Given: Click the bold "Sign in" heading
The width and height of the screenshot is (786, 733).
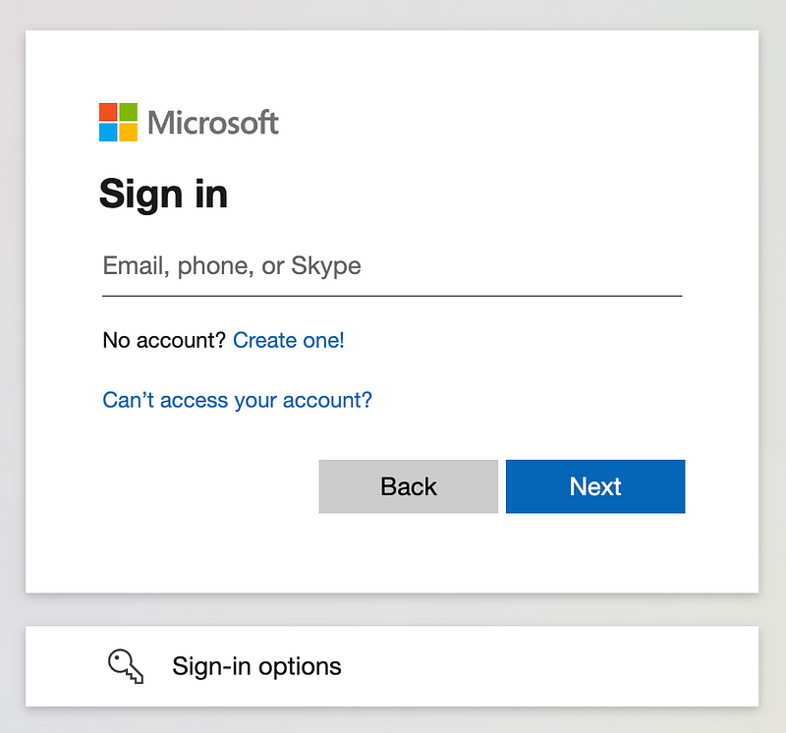Looking at the screenshot, I should coord(163,194).
